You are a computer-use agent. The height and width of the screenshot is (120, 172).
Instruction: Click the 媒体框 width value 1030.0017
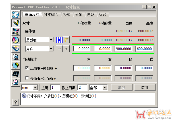point(124,31)
